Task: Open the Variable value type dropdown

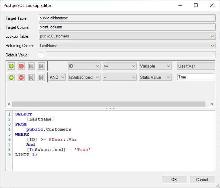Action: click(x=155, y=66)
